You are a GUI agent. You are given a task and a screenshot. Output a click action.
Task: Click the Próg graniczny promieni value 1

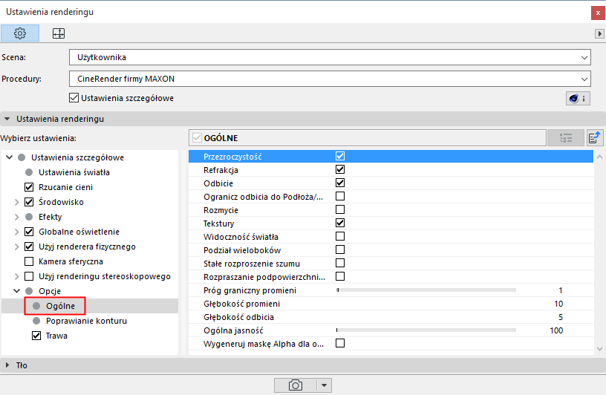tap(561, 290)
